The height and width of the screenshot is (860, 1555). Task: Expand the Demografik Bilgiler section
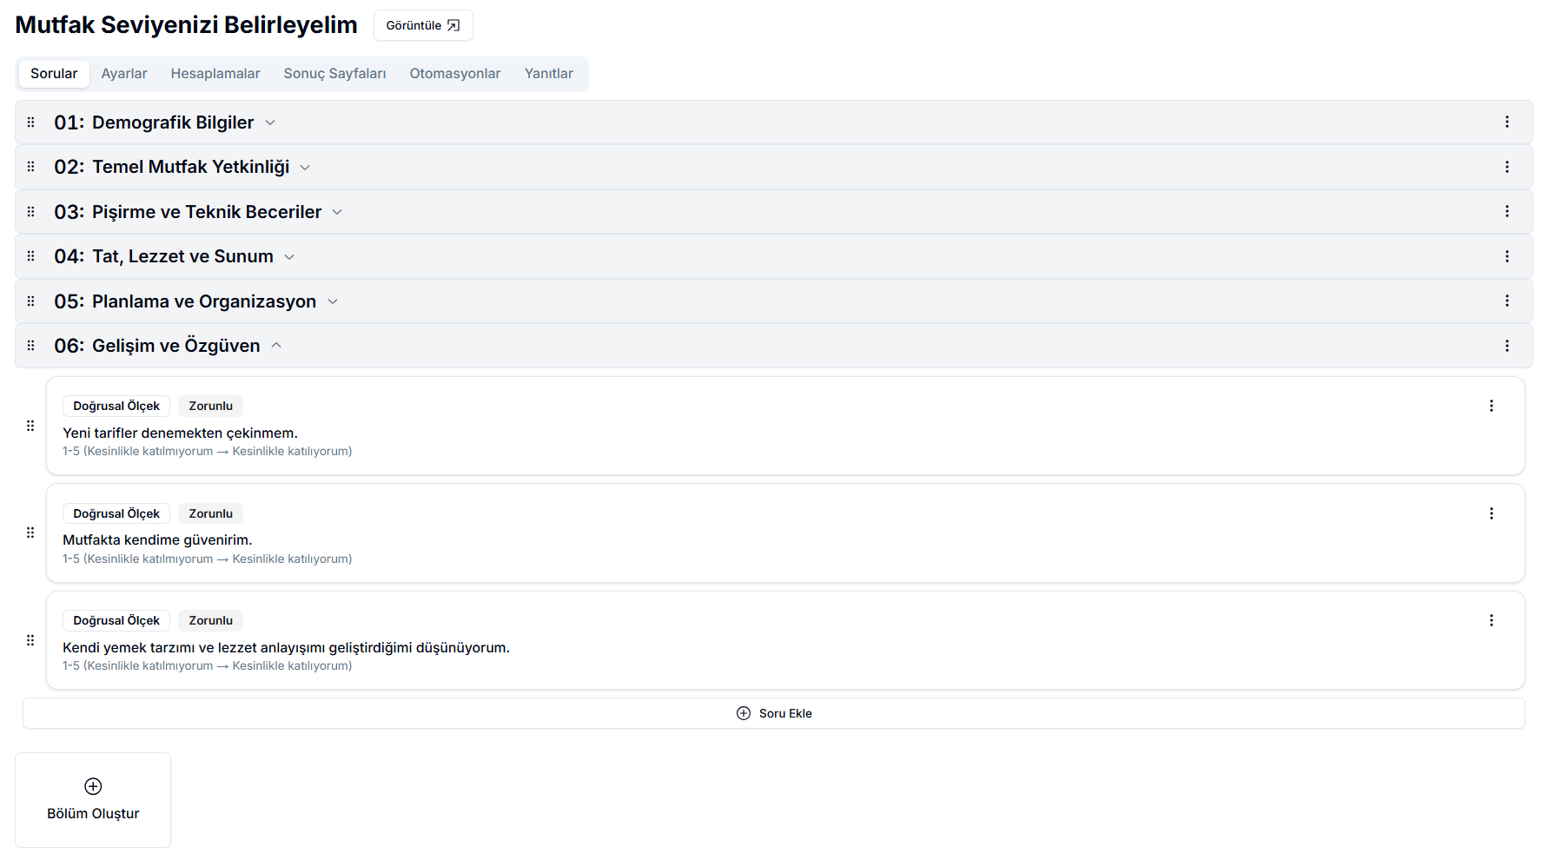(270, 122)
